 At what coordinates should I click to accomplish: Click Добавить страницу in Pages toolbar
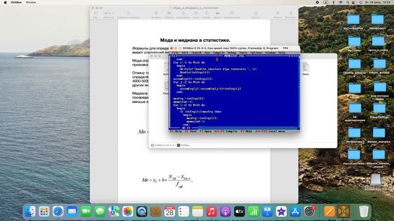coord(128,15)
